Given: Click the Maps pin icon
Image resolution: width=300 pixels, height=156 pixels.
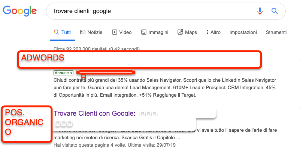Looking at the screenshot, I should (180, 32).
